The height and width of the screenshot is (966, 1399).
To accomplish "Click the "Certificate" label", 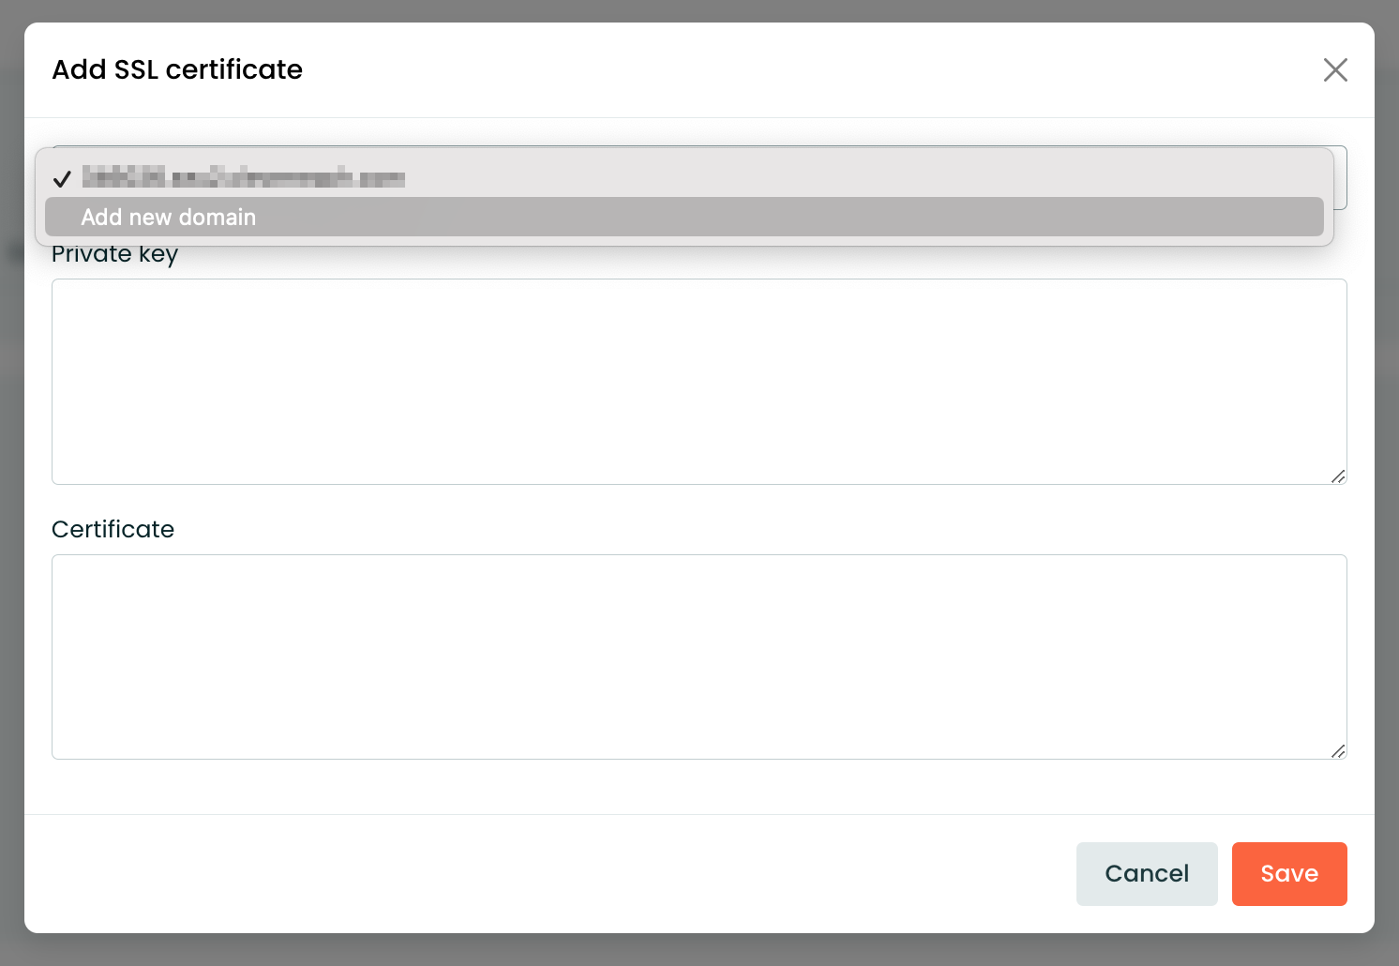I will point(113,529).
